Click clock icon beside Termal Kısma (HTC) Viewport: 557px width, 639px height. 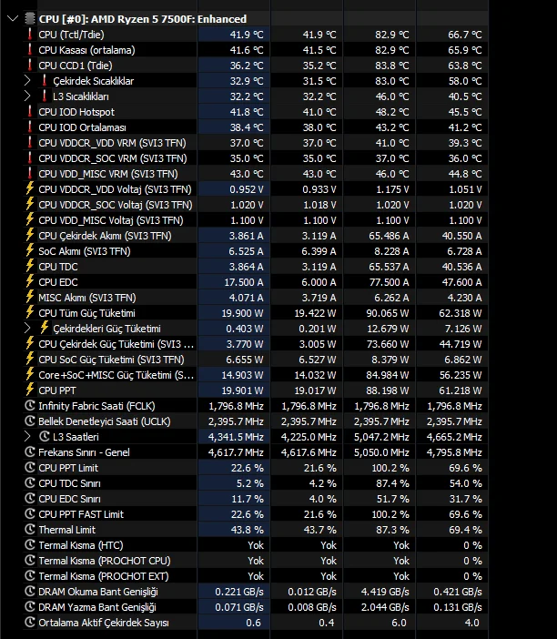(30, 545)
